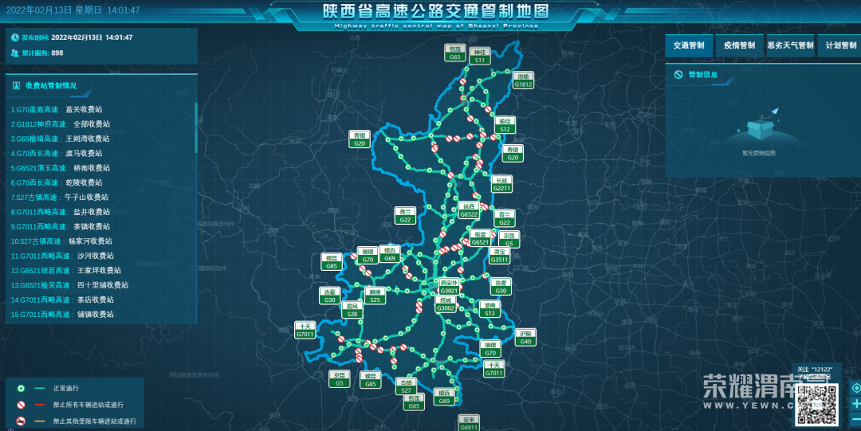Screen dimensions: 861x431
Task: Click row 7.S27古镇高速 午子山收费站
Action: (x=60, y=197)
